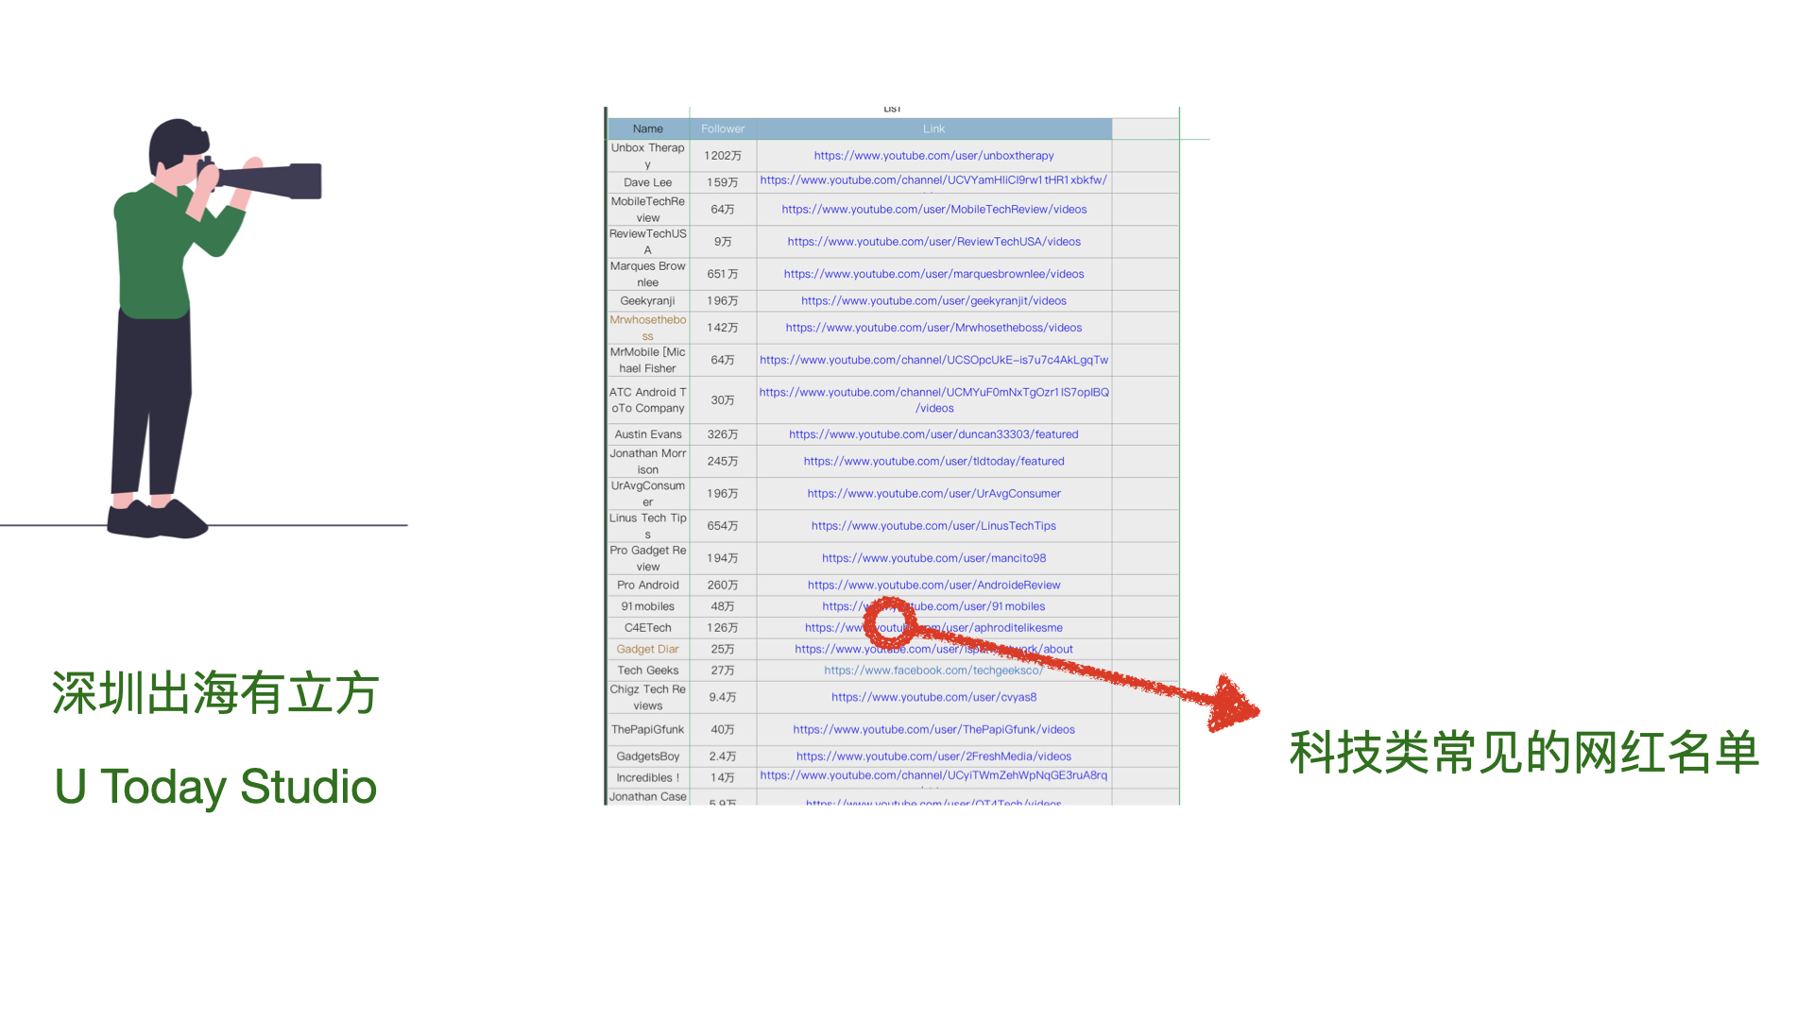Screen dimensions: 1814x1020
Task: Open the Mrwhosetheboss videos link
Action: 933,328
